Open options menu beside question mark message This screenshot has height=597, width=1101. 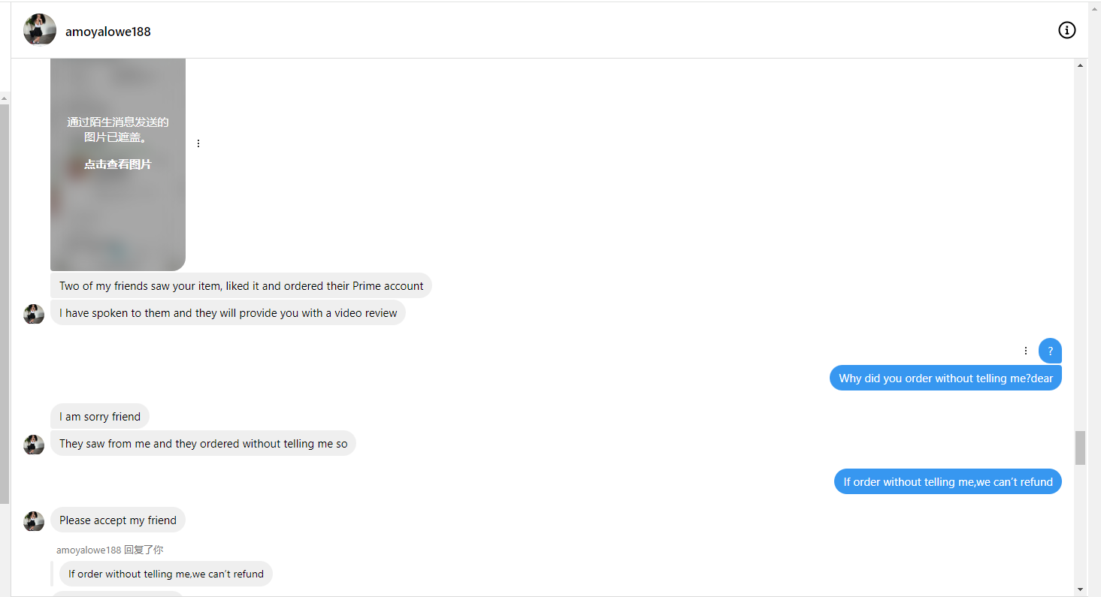[1026, 351]
